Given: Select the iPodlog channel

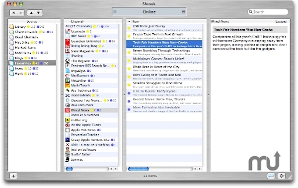Looking at the screenshot, I should coord(91,56).
